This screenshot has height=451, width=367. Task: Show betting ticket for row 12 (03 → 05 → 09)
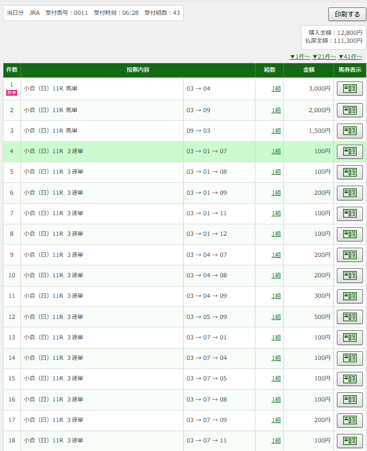point(350,317)
